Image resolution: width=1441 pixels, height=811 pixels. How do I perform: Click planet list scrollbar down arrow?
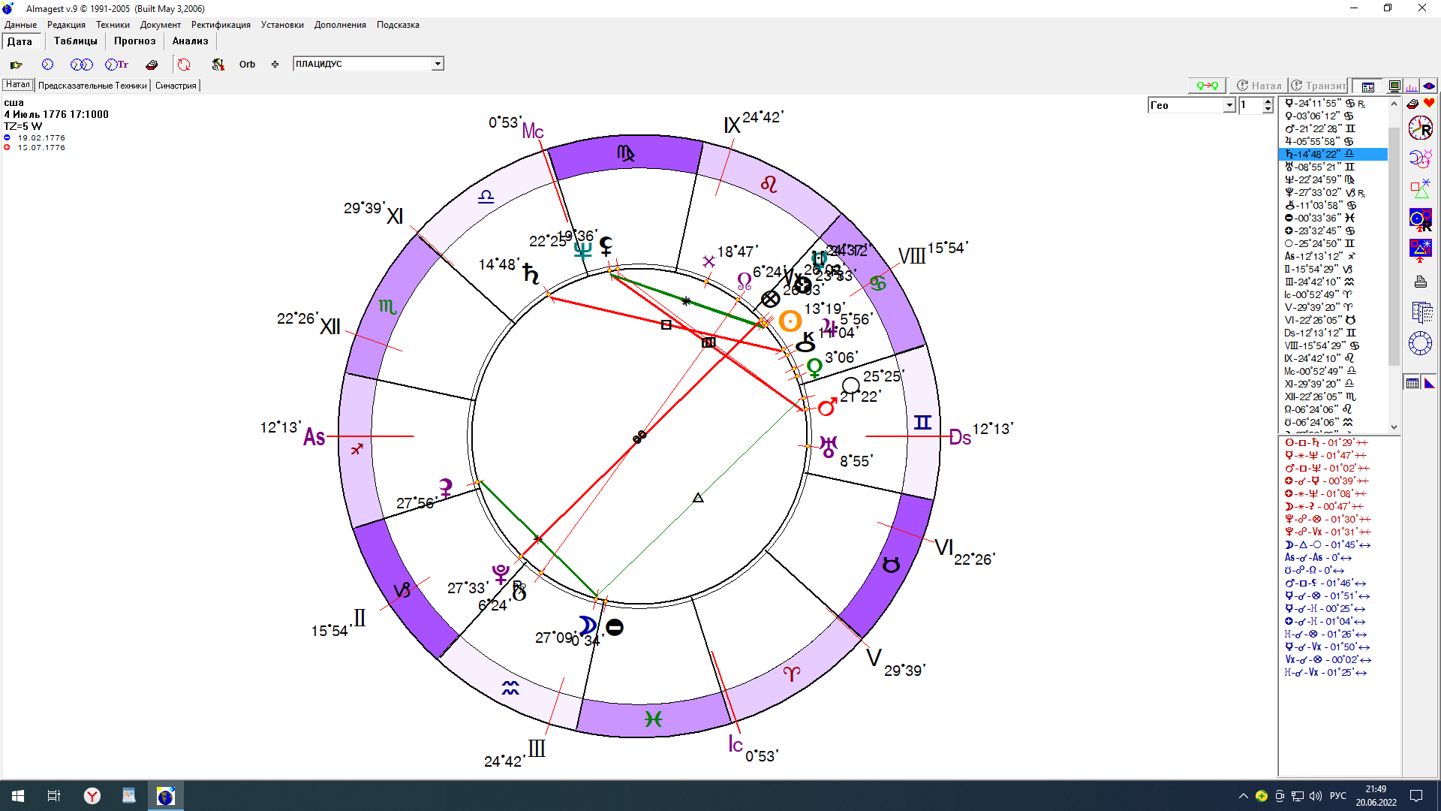click(x=1394, y=427)
